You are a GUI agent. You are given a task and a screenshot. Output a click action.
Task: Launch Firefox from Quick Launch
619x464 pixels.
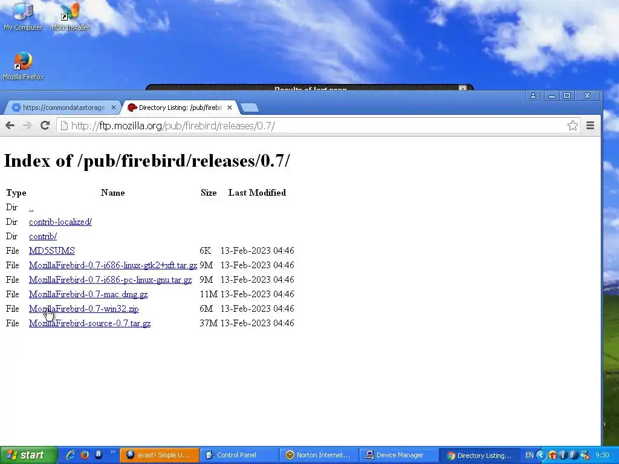point(85,455)
